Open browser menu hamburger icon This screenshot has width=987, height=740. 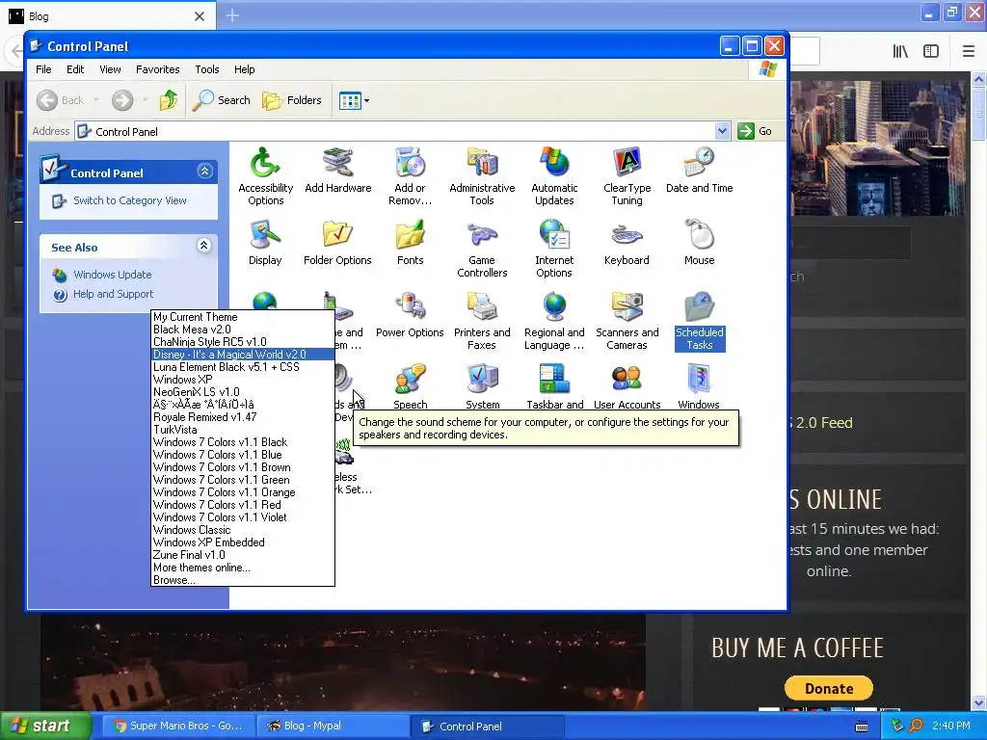(x=968, y=51)
